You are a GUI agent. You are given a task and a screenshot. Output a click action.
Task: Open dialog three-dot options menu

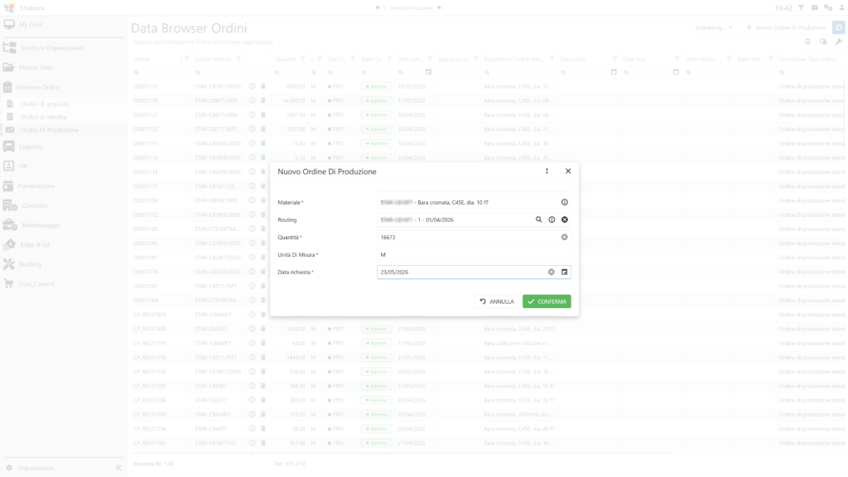coord(547,171)
